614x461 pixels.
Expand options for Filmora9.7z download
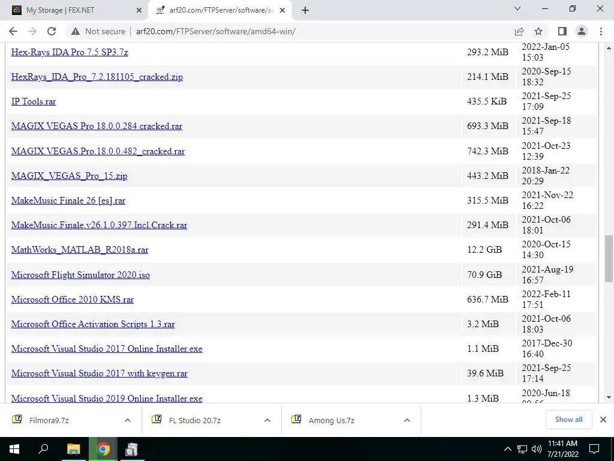(x=128, y=420)
